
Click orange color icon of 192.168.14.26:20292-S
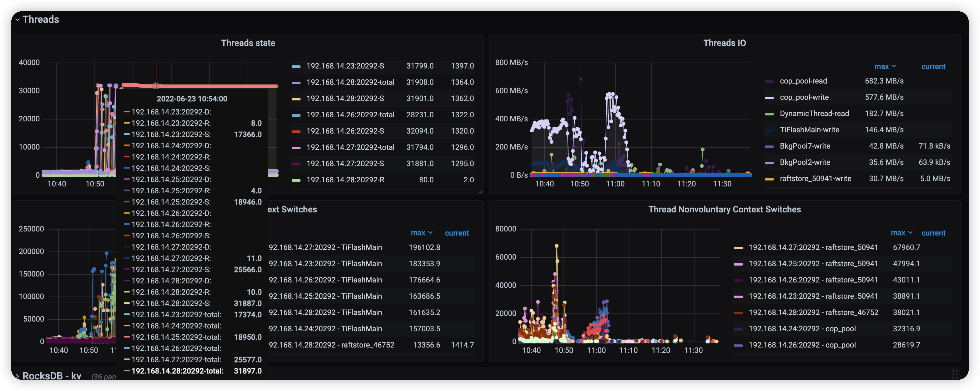[296, 131]
